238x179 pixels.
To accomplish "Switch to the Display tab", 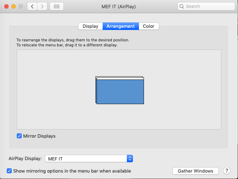I will 90,26.
